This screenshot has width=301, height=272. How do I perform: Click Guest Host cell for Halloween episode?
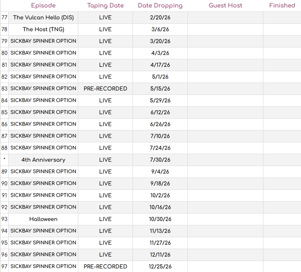point(225,219)
